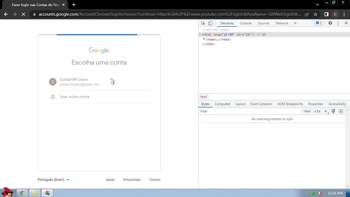Click the address bar URL

point(170,14)
